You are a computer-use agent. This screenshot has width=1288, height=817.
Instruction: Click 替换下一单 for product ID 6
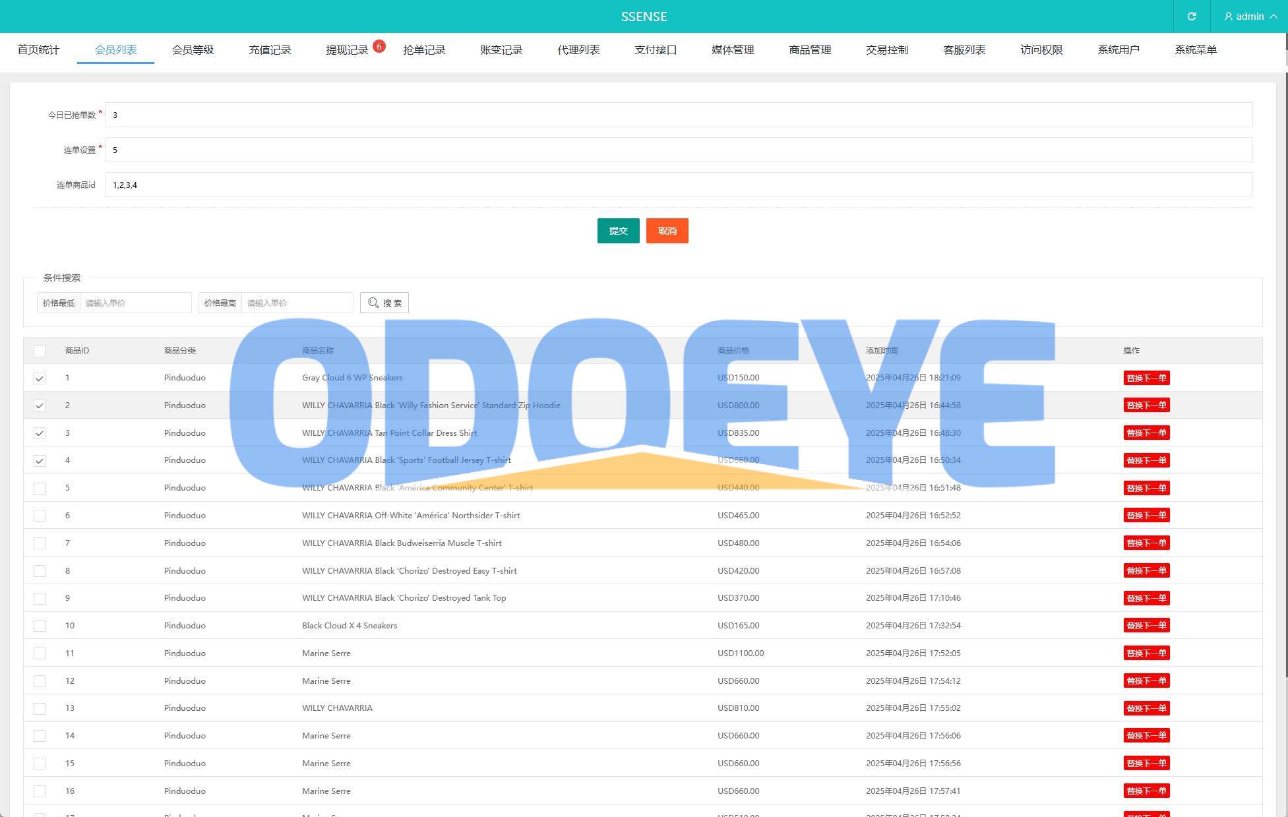click(x=1146, y=516)
